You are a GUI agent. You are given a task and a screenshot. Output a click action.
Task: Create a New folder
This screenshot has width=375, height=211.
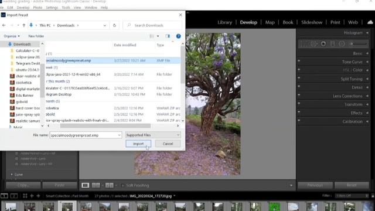[x=36, y=36]
